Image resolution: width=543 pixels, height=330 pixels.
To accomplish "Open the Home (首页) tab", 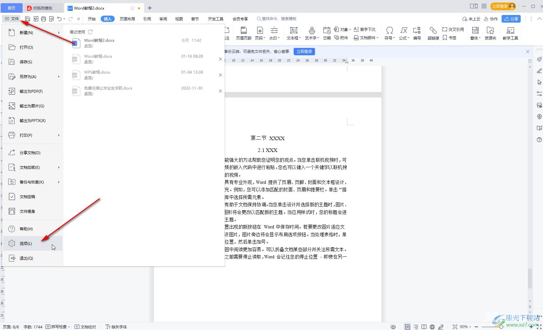I will 11,8.
